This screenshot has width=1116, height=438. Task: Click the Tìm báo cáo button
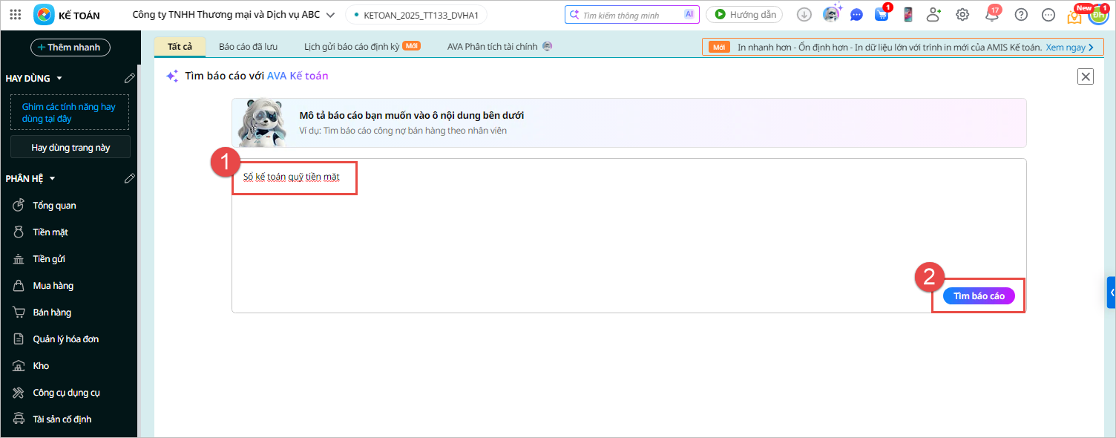[x=979, y=295]
